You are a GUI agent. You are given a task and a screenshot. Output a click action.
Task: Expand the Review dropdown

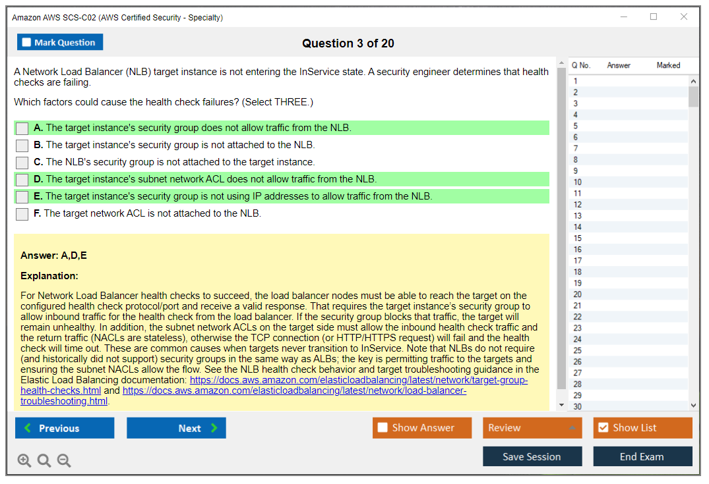pyautogui.click(x=572, y=428)
